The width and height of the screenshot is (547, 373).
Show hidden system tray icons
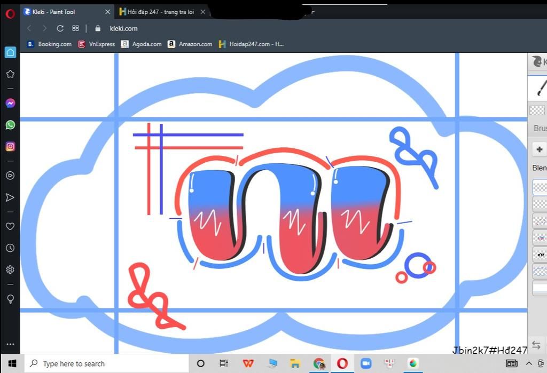(x=529, y=363)
